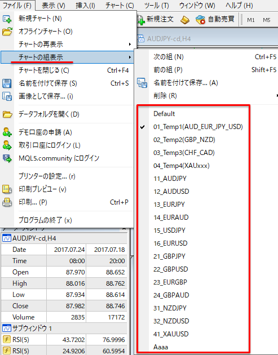Select the Default profile
The image size is (278, 355).
coord(164,114)
